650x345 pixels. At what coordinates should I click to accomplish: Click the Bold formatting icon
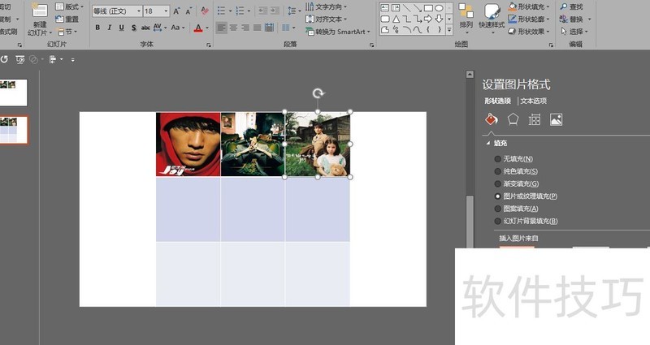[97, 27]
